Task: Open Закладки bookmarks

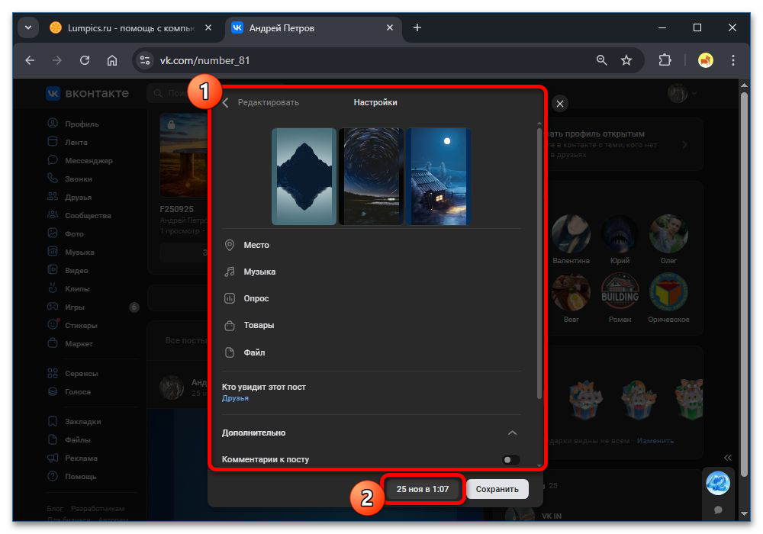Action: pos(75,422)
